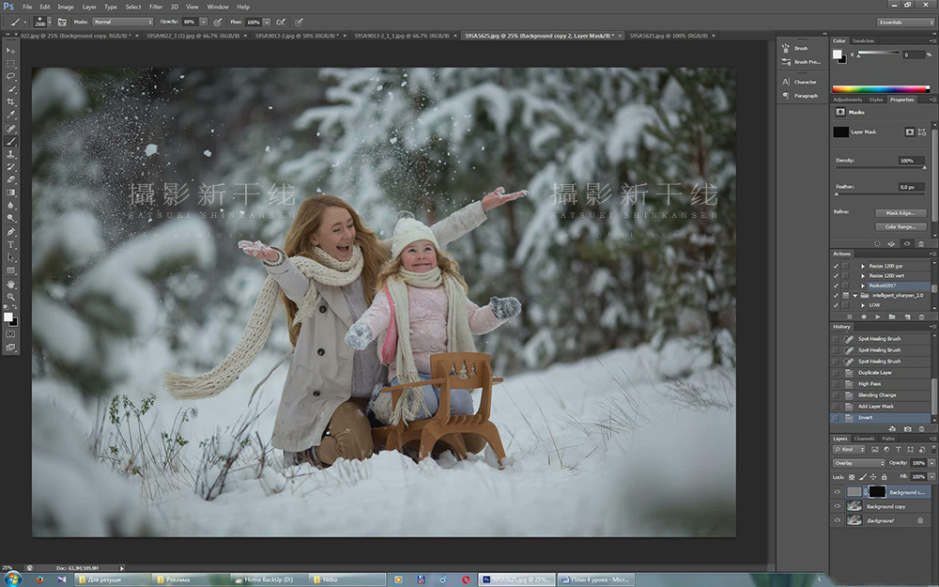The image size is (939, 587).
Task: Open the Paragraph panel from collapsed dock
Action: pyautogui.click(x=800, y=96)
